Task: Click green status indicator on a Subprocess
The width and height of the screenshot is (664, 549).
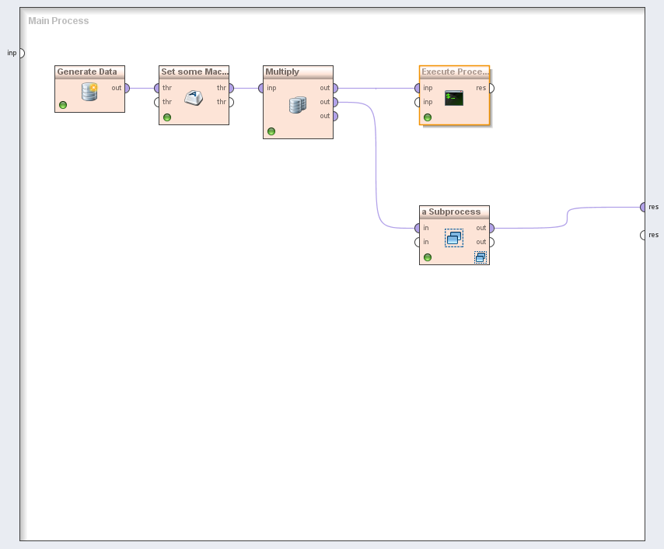Action: 428,257
